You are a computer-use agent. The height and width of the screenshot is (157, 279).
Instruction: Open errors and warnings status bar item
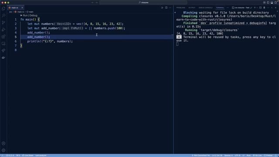click(x=10, y=156)
